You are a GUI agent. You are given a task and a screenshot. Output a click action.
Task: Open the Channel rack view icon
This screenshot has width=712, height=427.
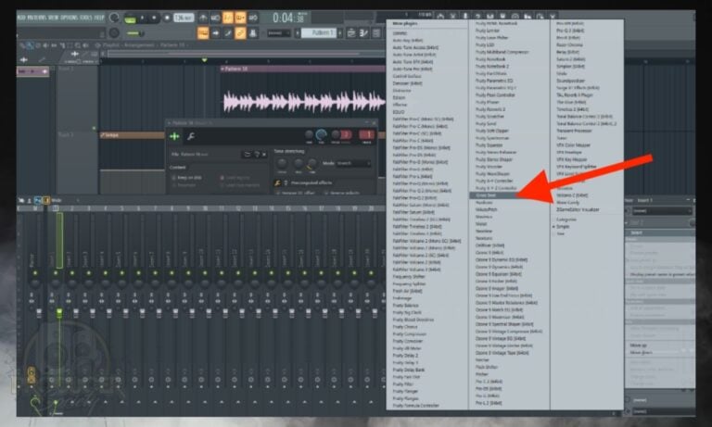pos(376,33)
